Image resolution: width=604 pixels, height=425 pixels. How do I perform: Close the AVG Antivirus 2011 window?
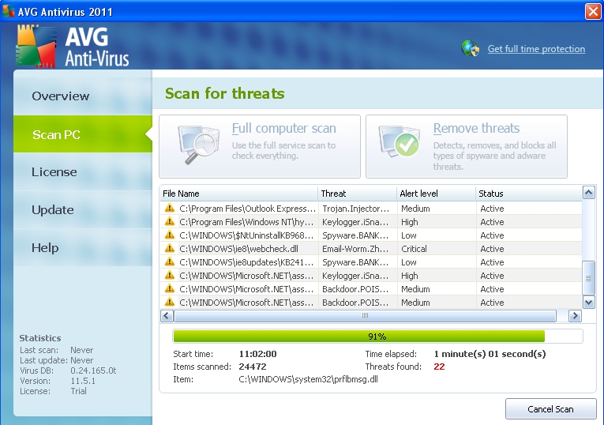click(593, 12)
